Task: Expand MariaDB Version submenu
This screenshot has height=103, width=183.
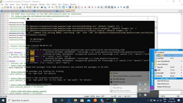Action: pos(130,73)
